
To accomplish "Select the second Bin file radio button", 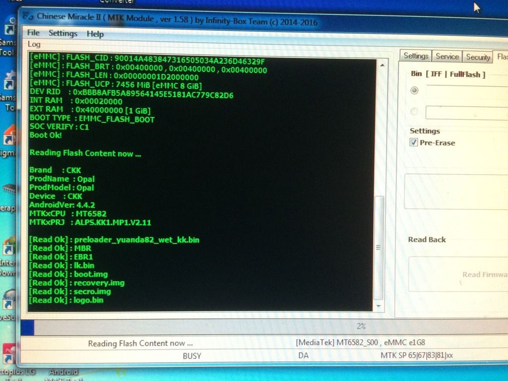I will (x=414, y=112).
